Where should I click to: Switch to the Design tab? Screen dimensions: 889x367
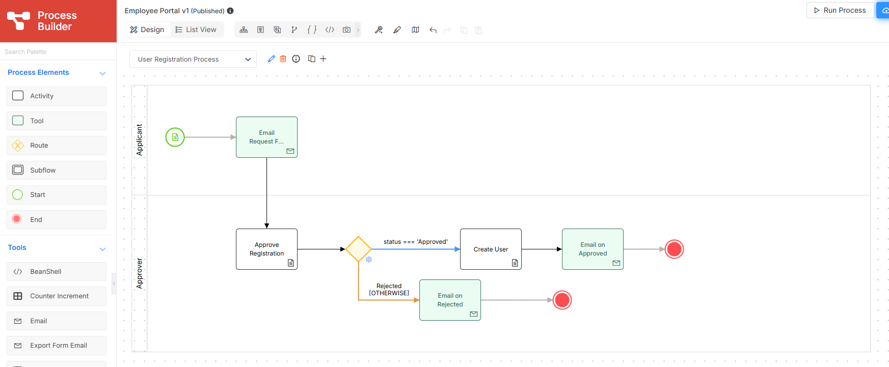(147, 30)
